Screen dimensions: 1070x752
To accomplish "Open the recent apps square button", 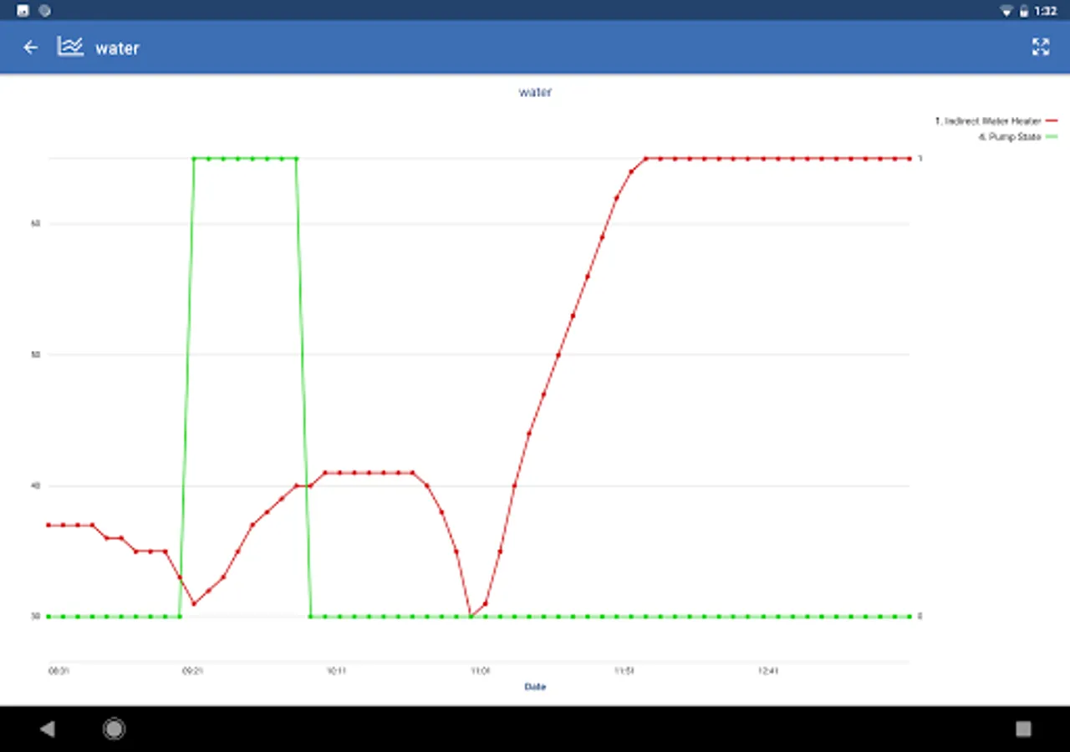I will [x=1023, y=729].
